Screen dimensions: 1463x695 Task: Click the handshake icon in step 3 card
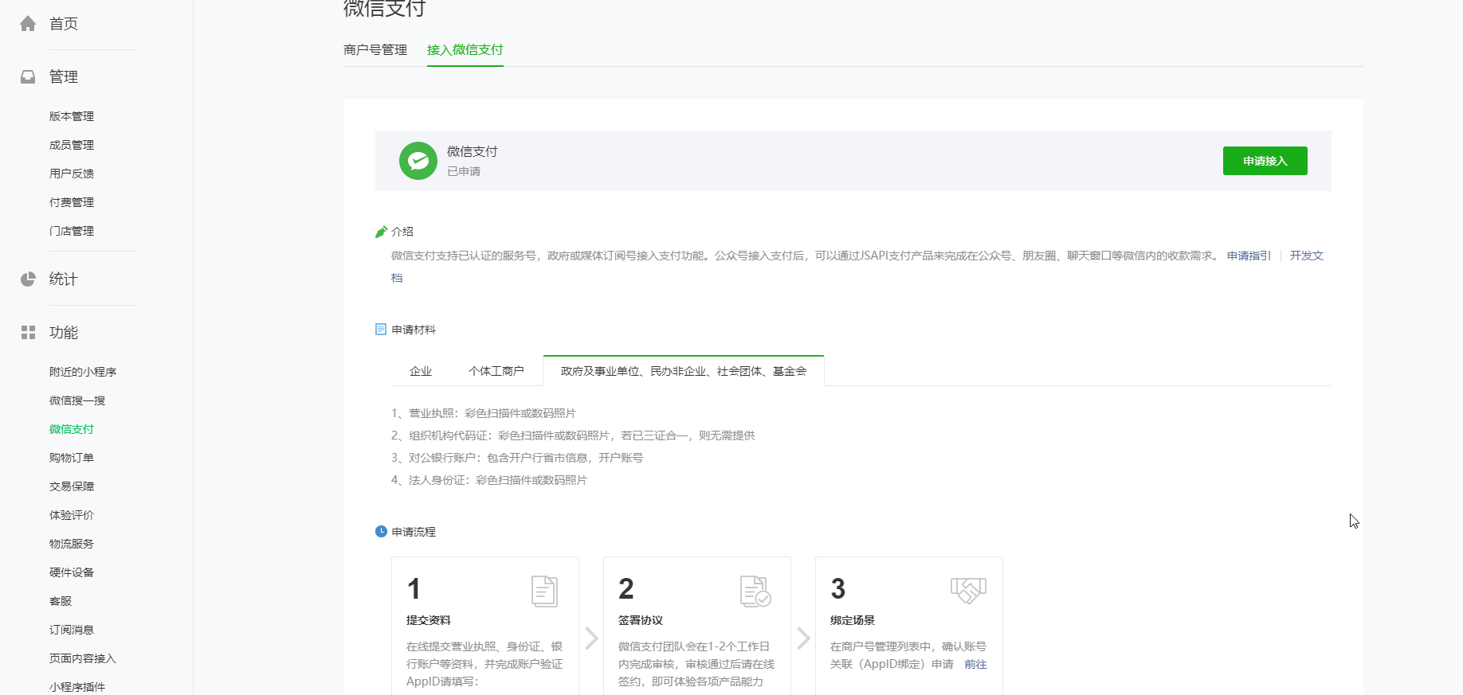coord(968,591)
